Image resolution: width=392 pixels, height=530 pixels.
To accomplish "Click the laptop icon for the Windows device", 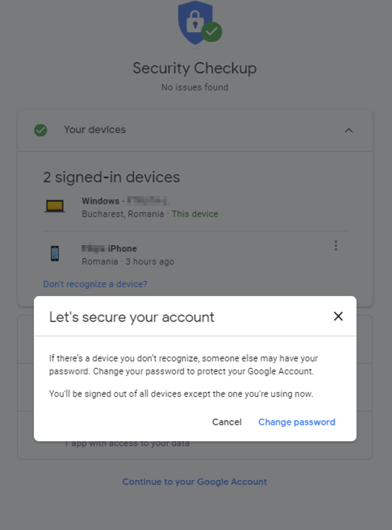I will click(x=55, y=205).
